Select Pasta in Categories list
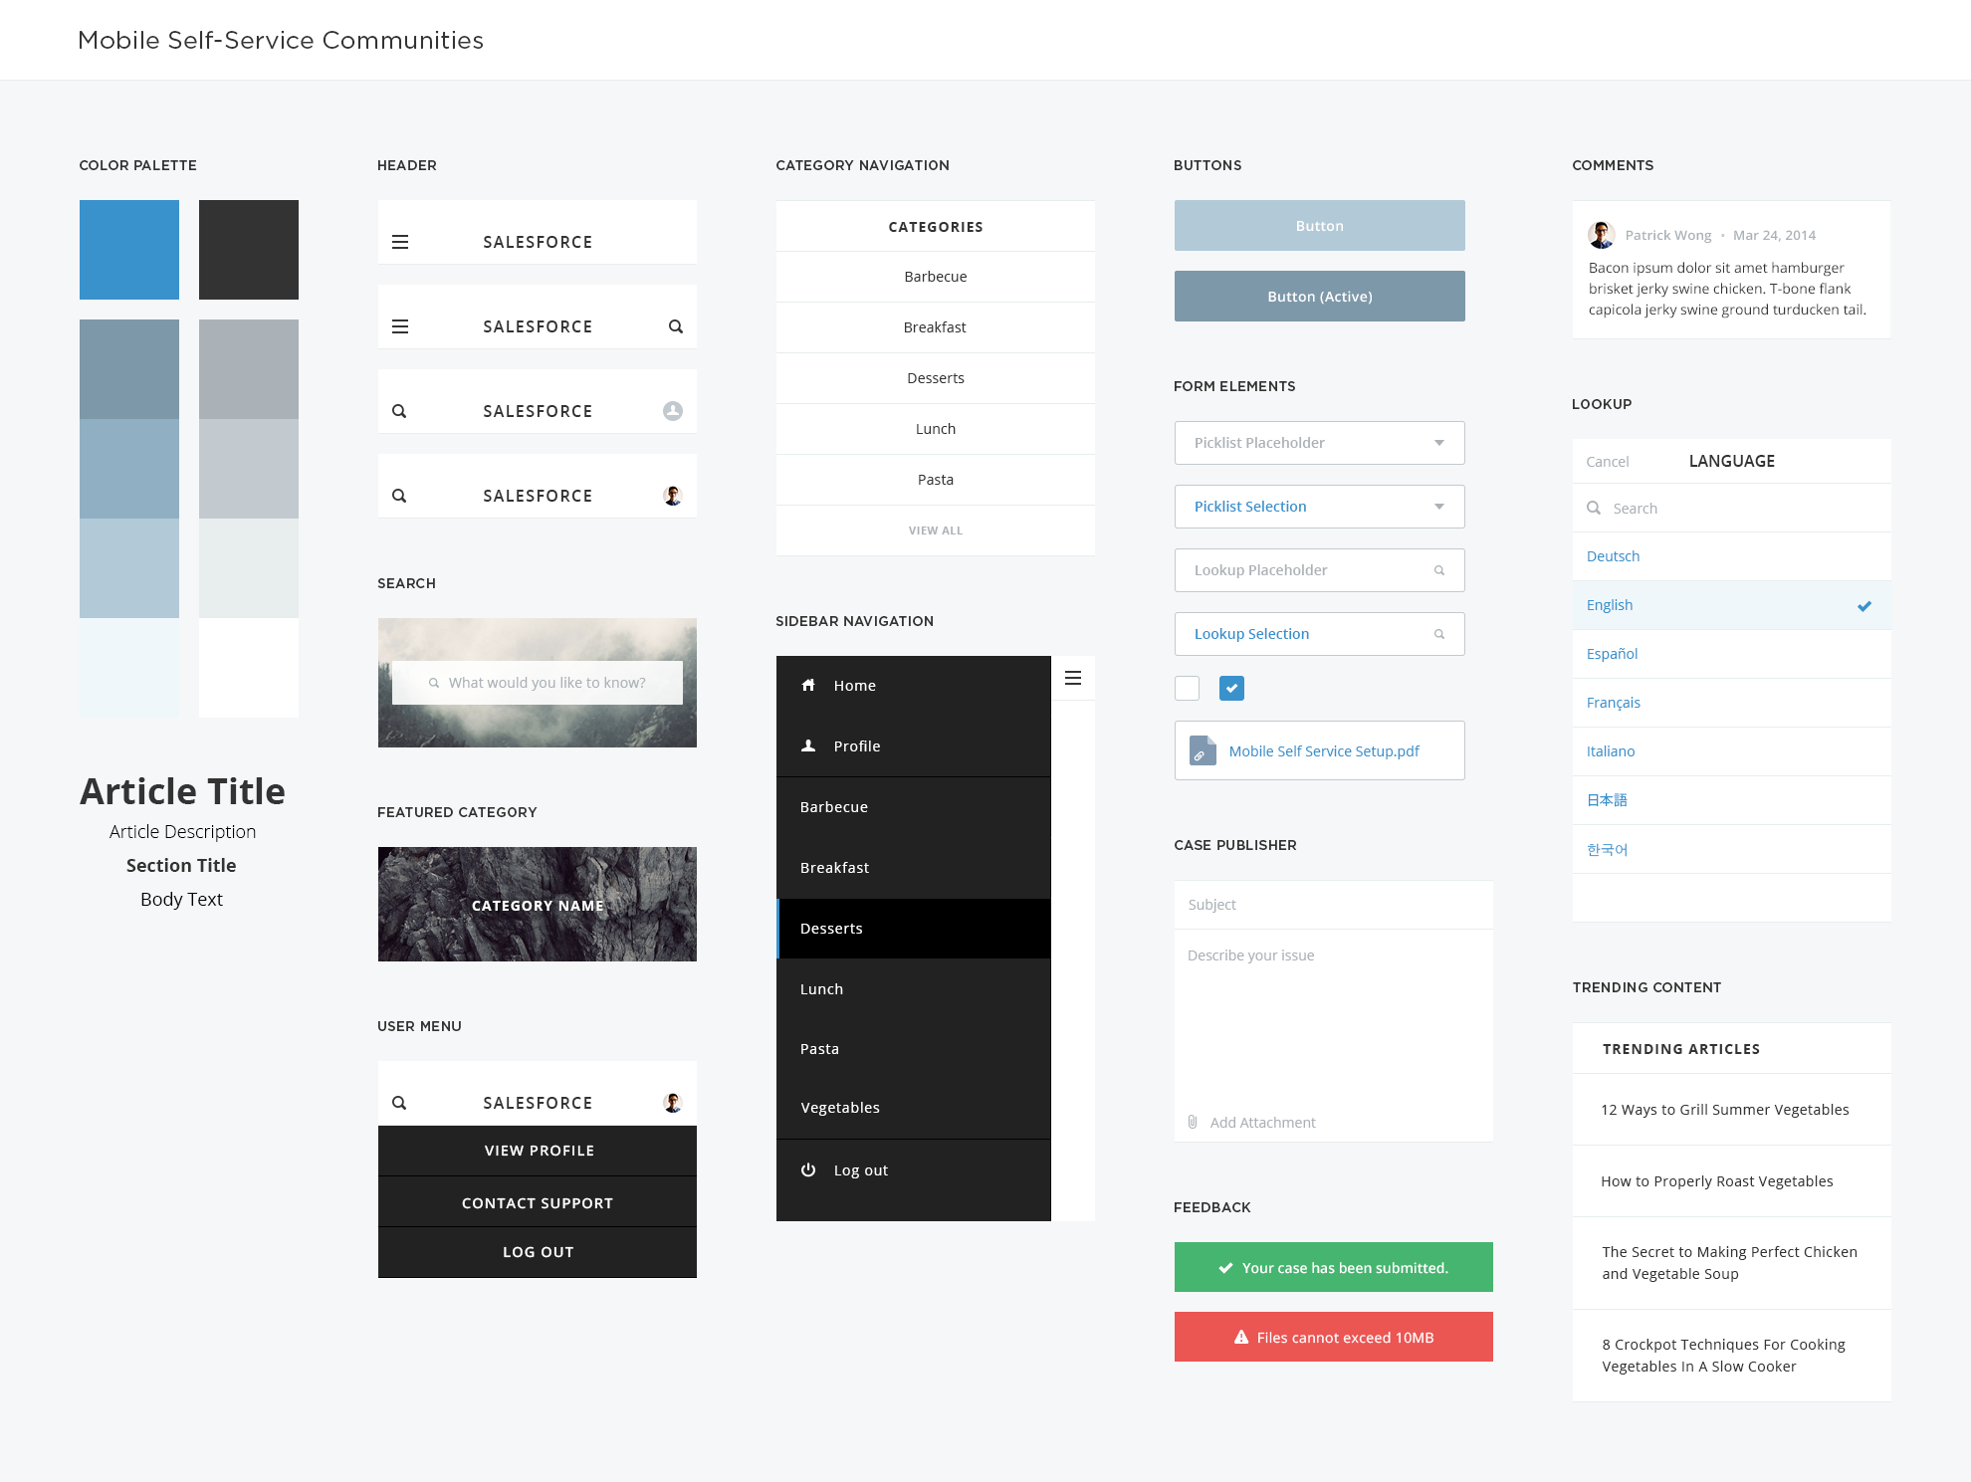Viewport: 1971px width, 1482px height. [x=936, y=480]
